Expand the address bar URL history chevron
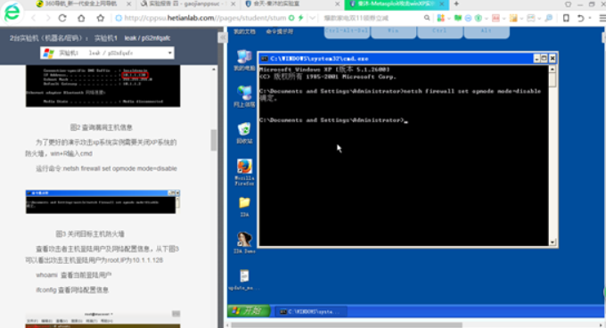Screen dimensions: 606x328 coord(312,18)
